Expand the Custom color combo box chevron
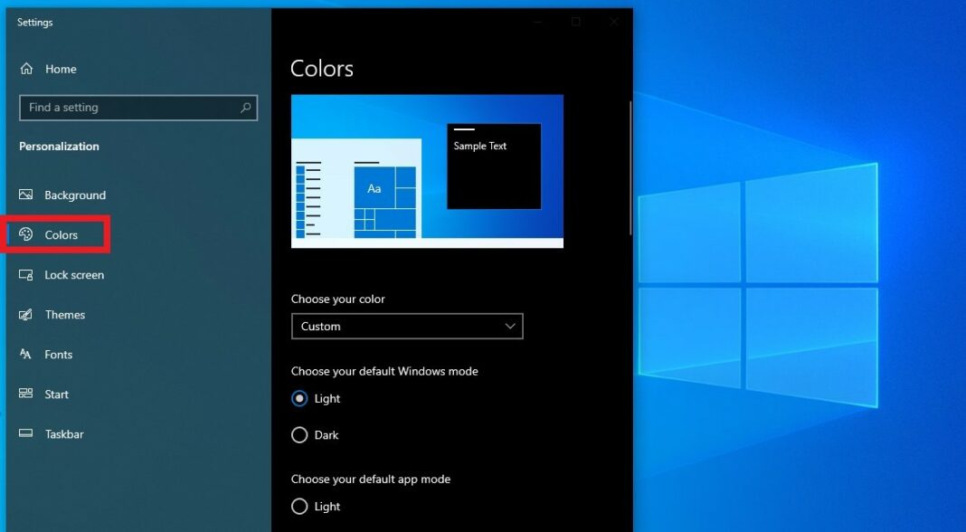 (x=509, y=326)
